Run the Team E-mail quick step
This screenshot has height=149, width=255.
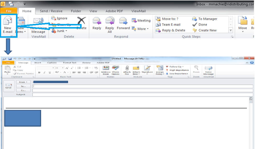click(168, 24)
